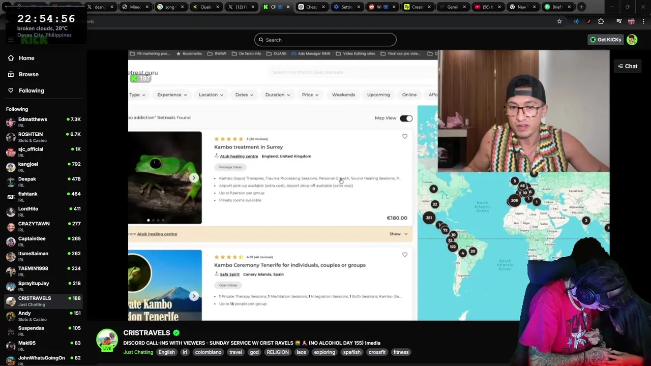Viewport: 651px width, 366px height.
Task: Click CRAZYTAWN avatar in Following list
Action: [11, 227]
